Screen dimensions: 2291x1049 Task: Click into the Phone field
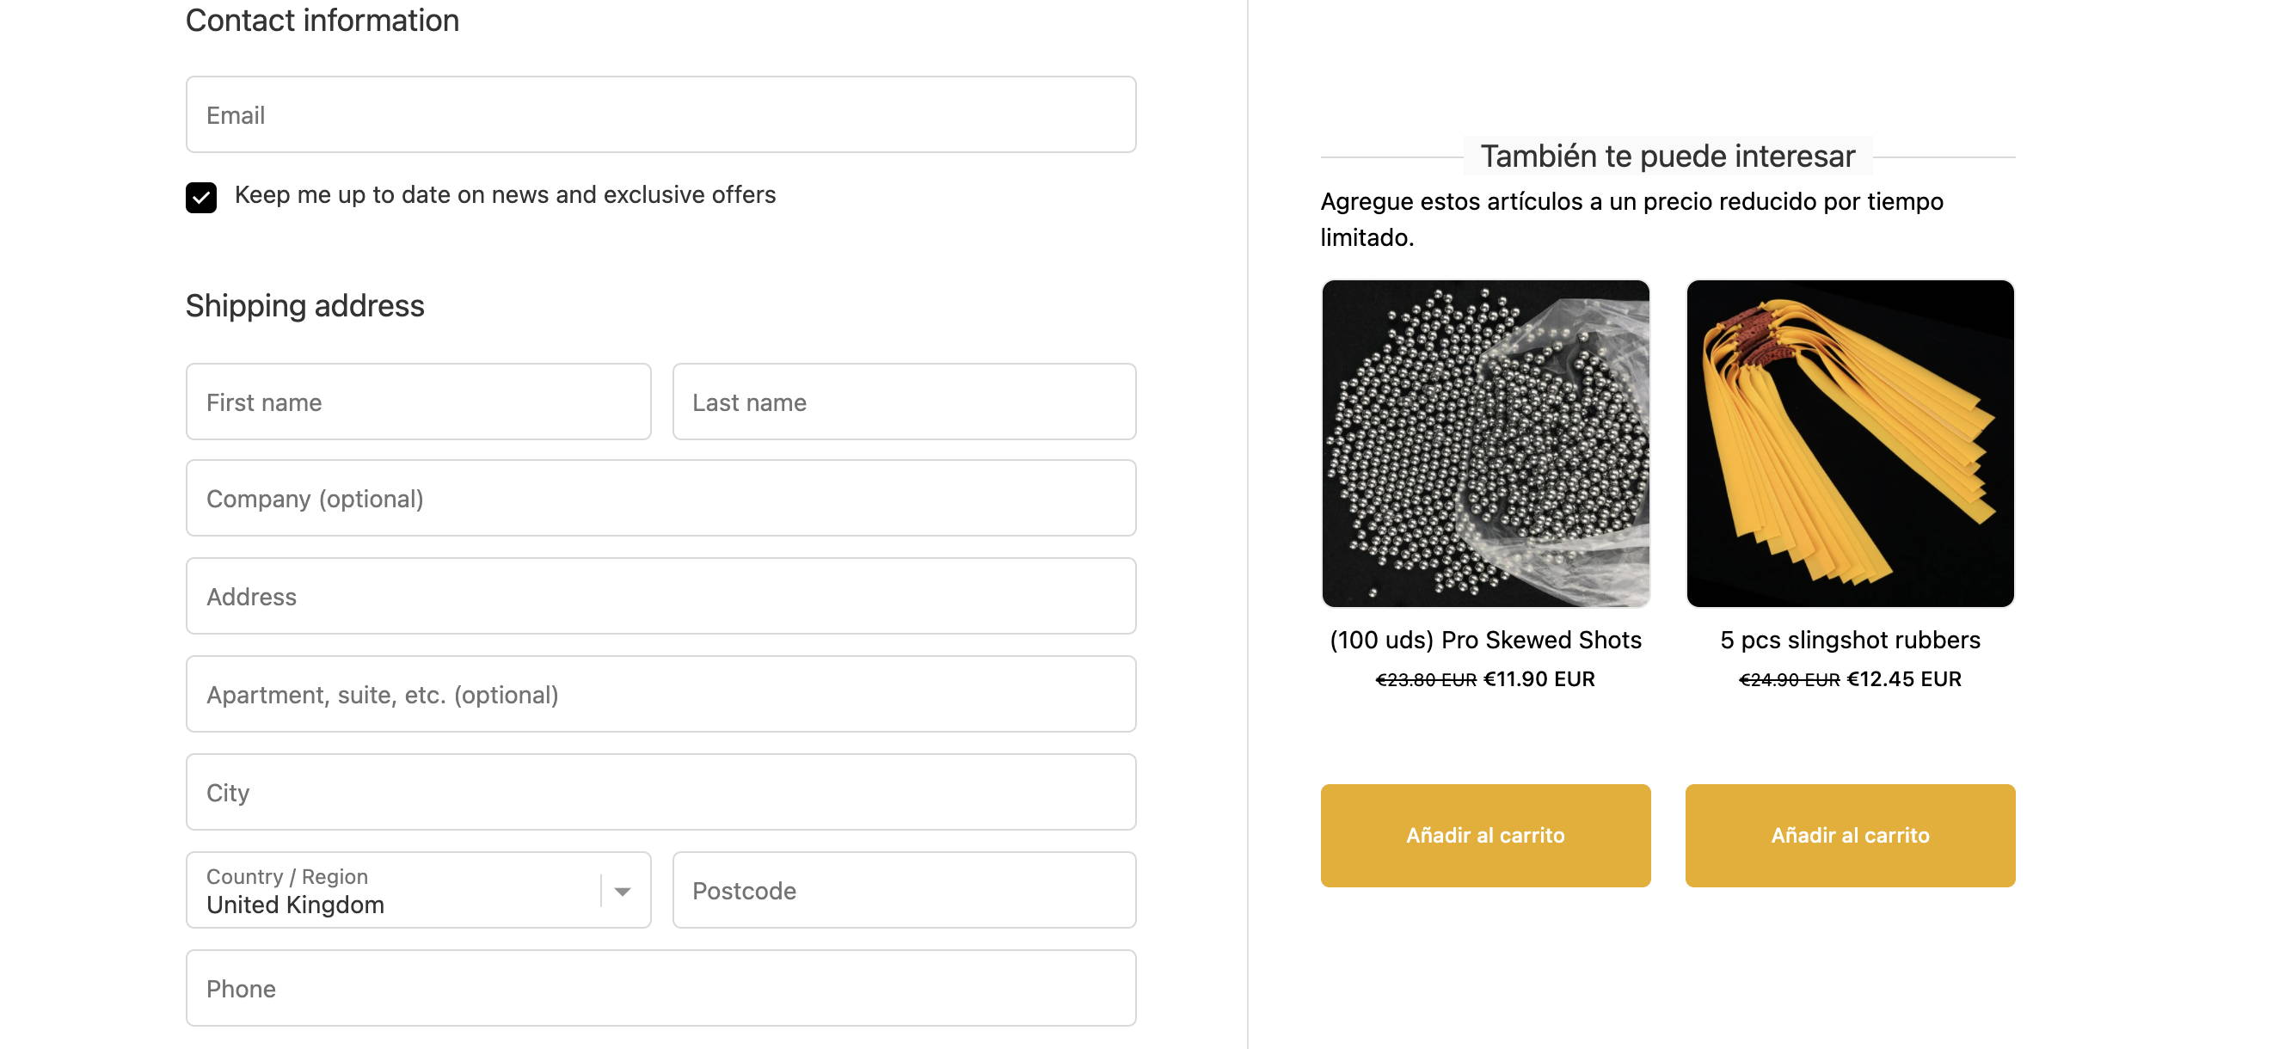point(660,988)
